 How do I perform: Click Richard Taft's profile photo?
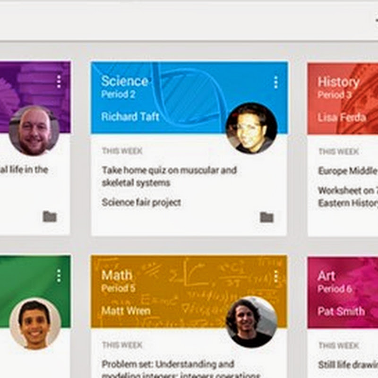pyautogui.click(x=251, y=129)
